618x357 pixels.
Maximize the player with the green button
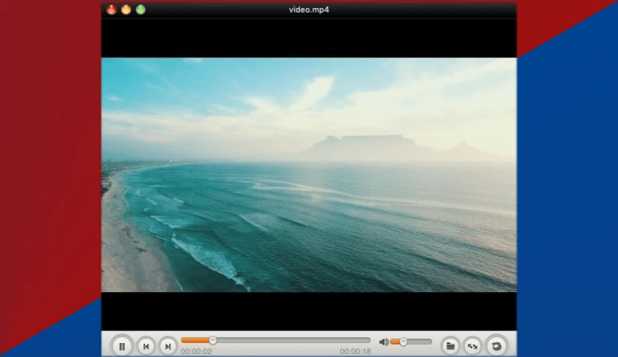point(140,10)
